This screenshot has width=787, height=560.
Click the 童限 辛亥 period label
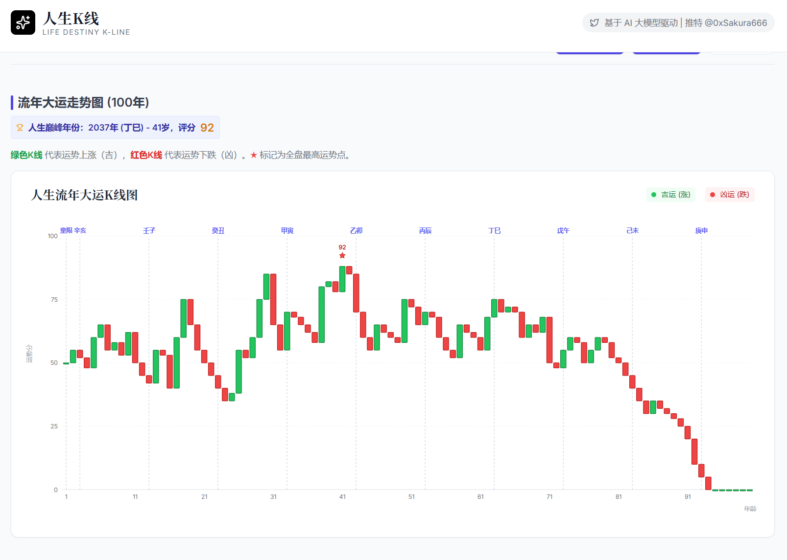(x=73, y=230)
